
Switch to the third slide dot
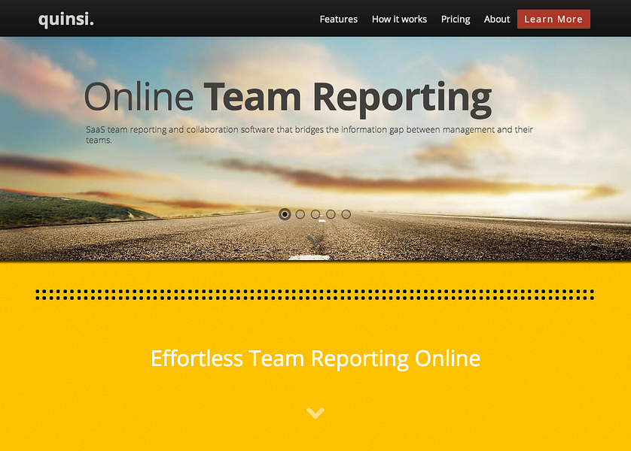tap(315, 214)
